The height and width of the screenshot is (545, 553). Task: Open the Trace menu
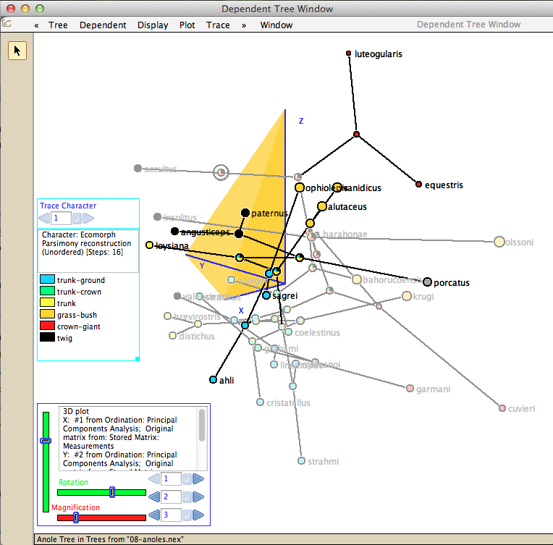pos(218,25)
